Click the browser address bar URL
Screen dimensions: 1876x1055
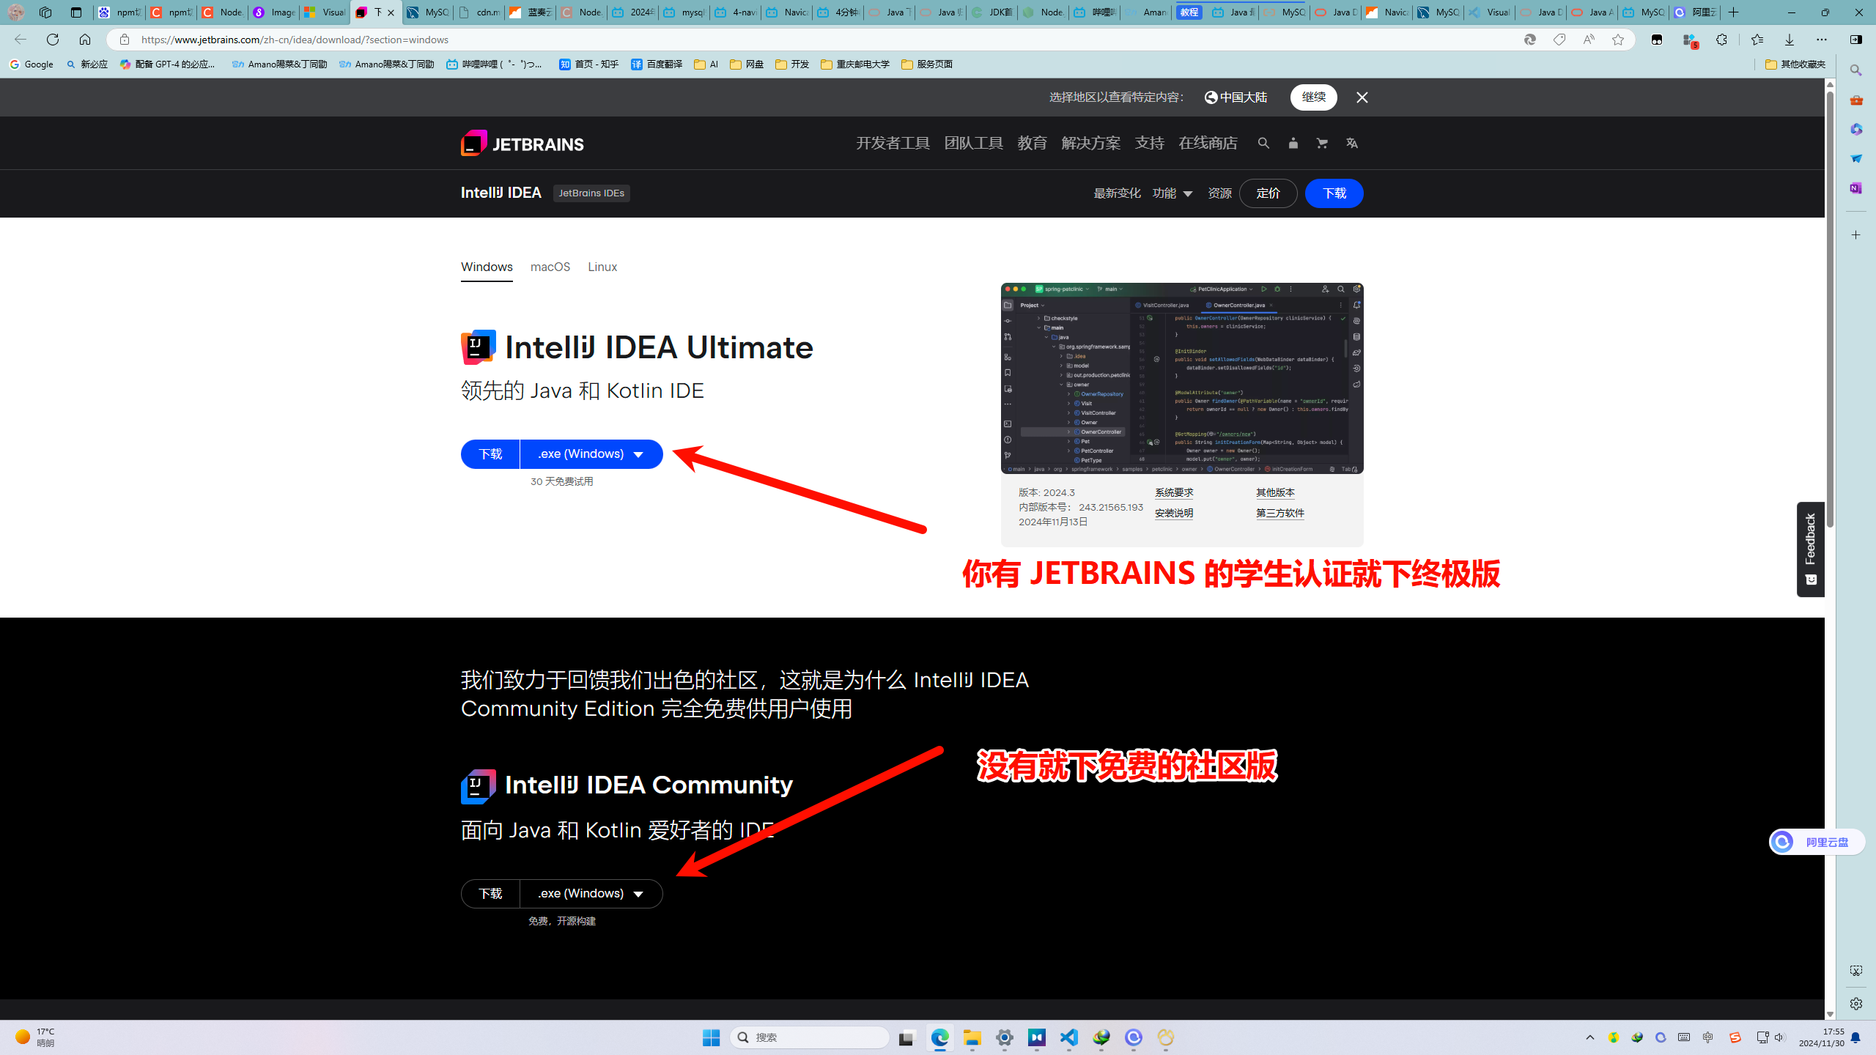point(295,40)
